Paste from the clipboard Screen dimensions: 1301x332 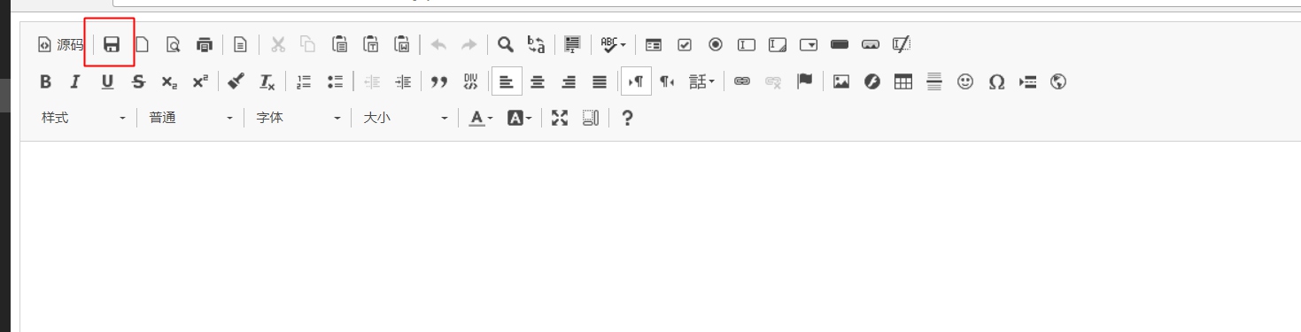(x=339, y=44)
